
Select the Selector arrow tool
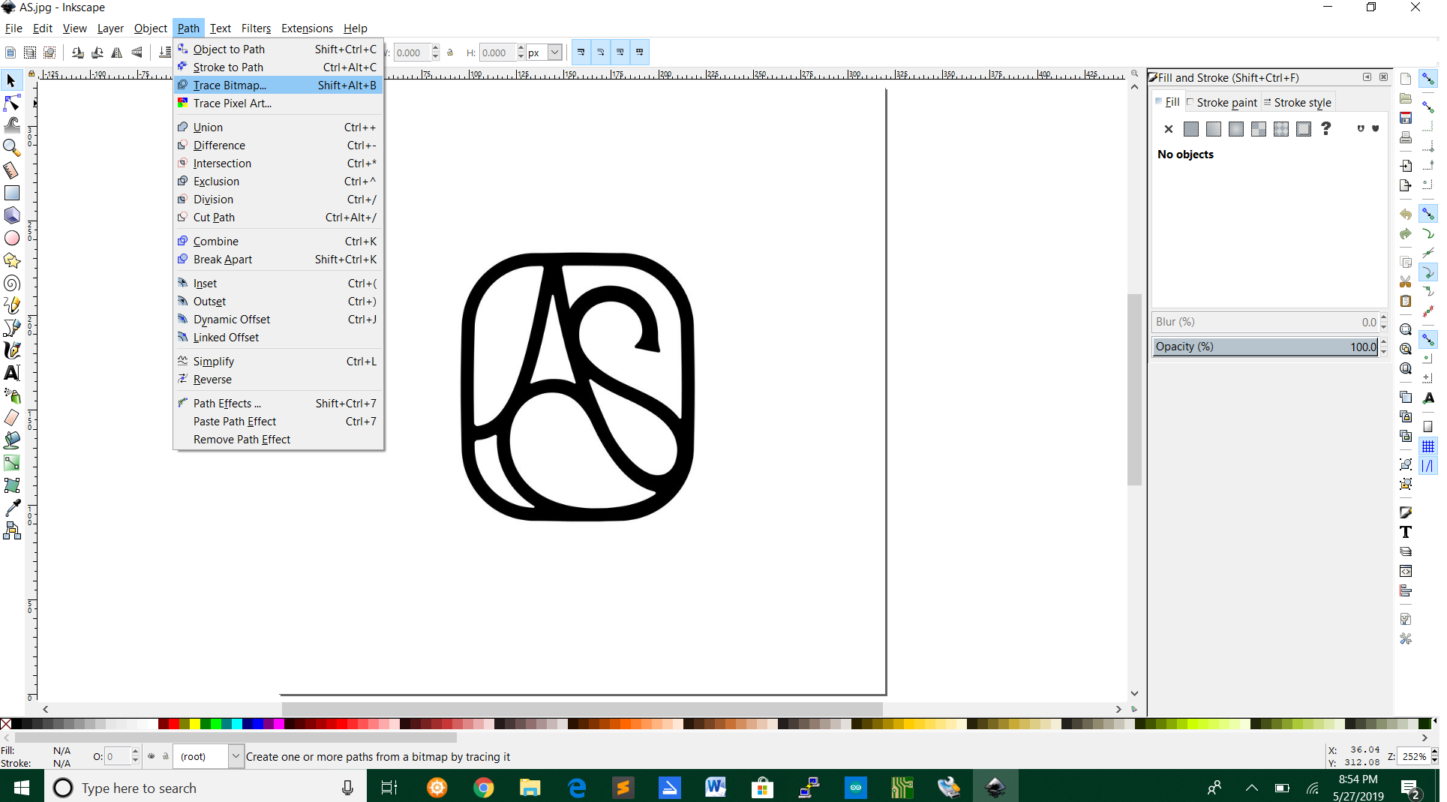point(11,80)
